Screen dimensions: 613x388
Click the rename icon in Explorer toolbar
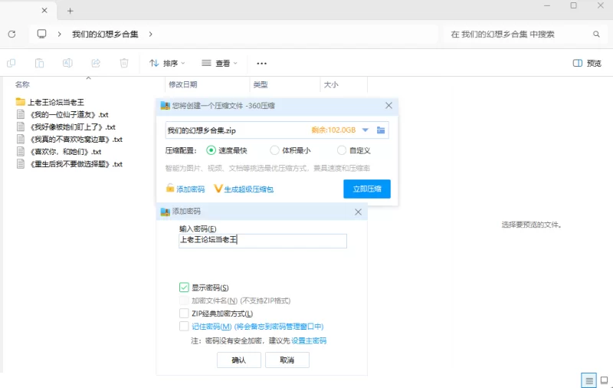coord(67,63)
